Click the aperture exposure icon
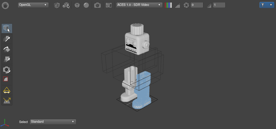 click(x=186, y=5)
